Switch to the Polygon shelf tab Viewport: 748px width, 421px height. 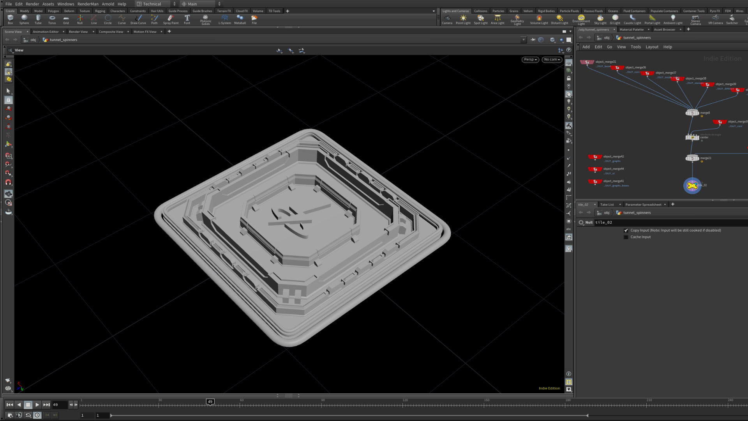point(53,11)
